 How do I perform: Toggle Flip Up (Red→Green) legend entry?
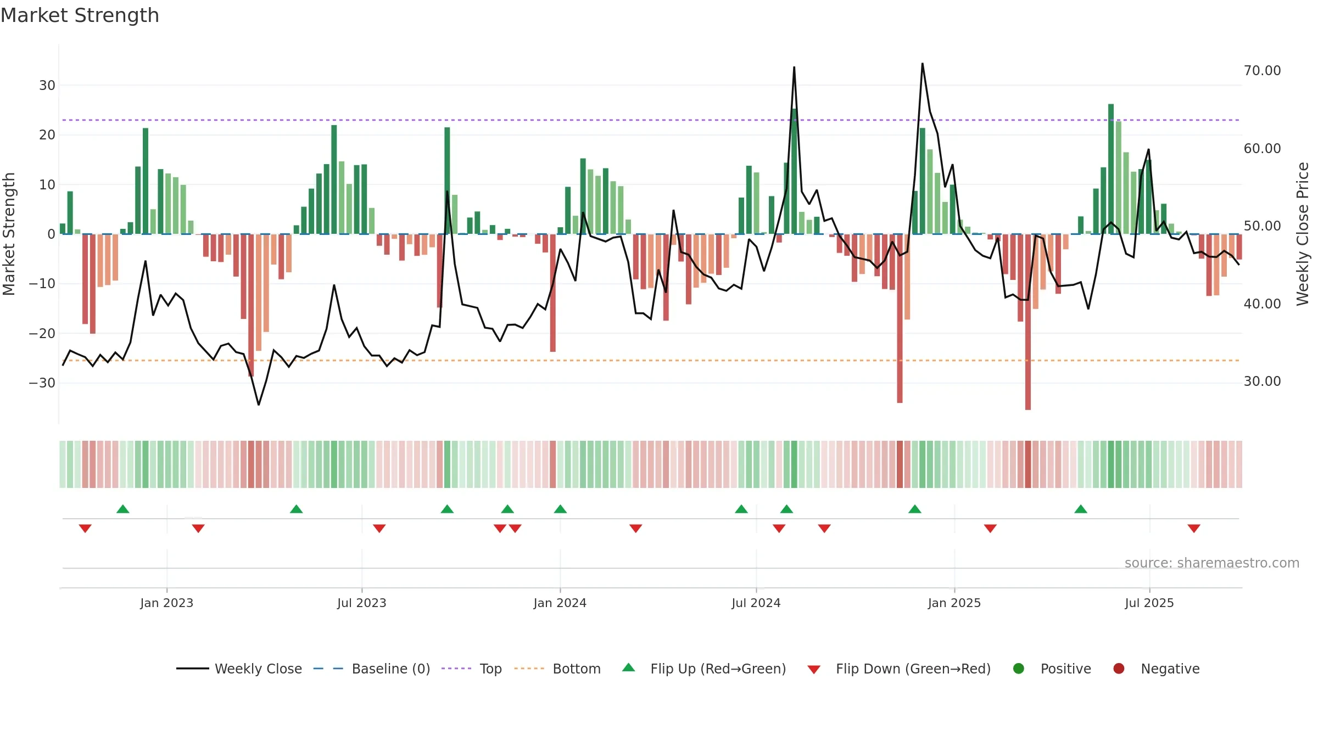(x=704, y=669)
